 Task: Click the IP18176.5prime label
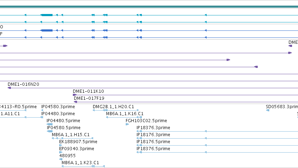coord(153,142)
